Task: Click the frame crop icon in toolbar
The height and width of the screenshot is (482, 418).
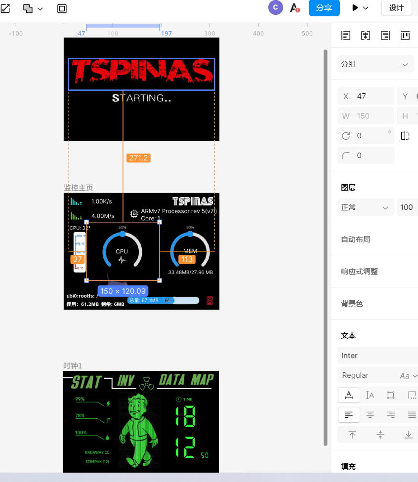Action: (x=62, y=8)
